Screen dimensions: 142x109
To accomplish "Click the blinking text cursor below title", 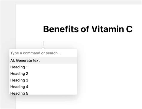I will (x=43, y=44).
